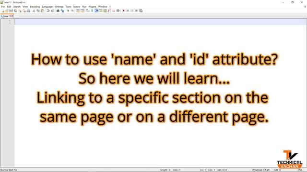Open the Plugins menu
The image size is (307, 172).
(x=92, y=7)
